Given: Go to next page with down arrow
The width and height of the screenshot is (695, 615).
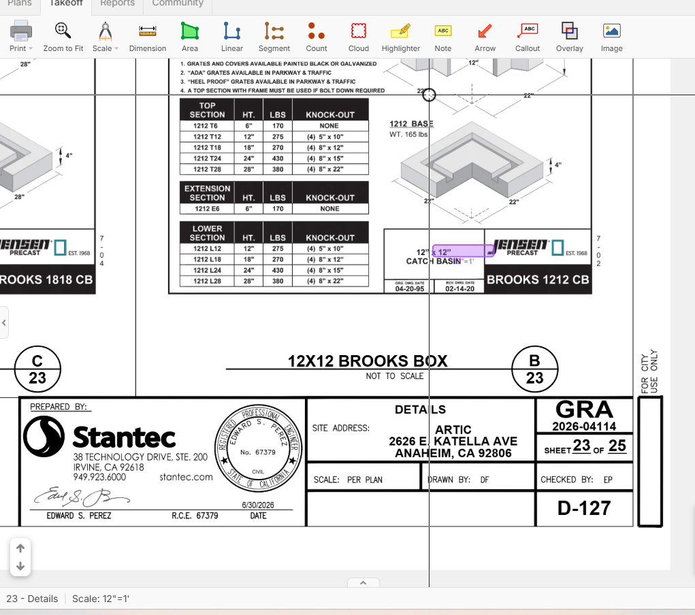Looking at the screenshot, I should [x=20, y=566].
